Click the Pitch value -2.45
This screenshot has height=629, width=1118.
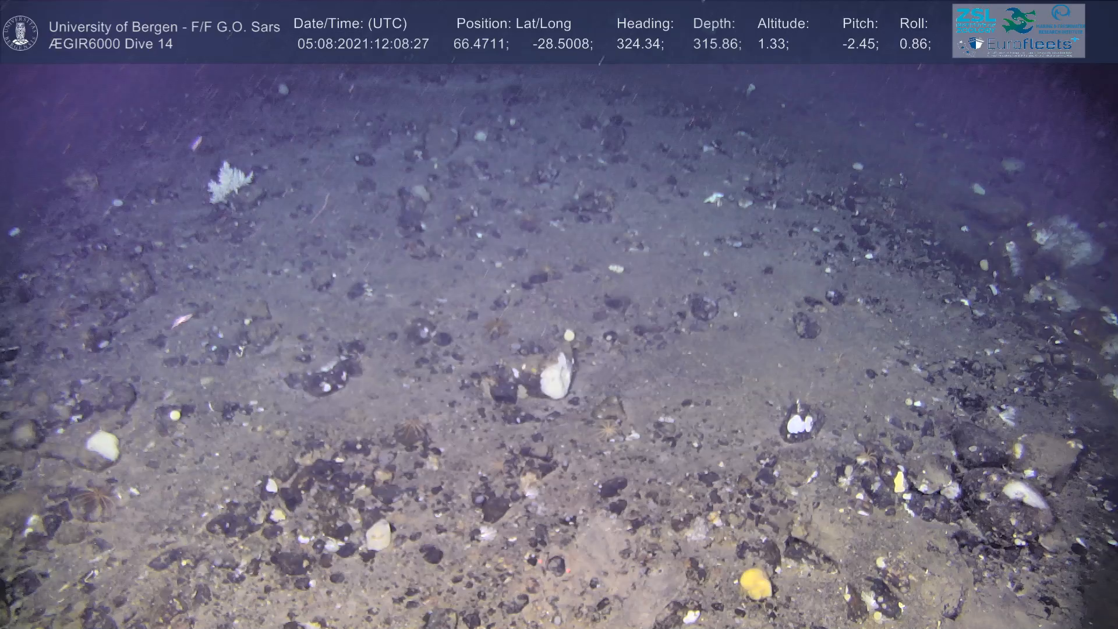(x=860, y=44)
